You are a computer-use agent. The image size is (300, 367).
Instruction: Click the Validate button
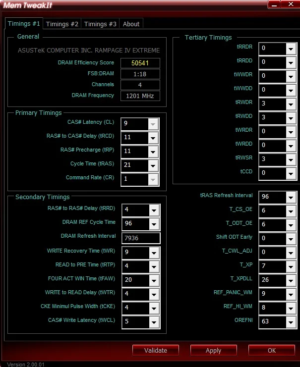click(156, 350)
